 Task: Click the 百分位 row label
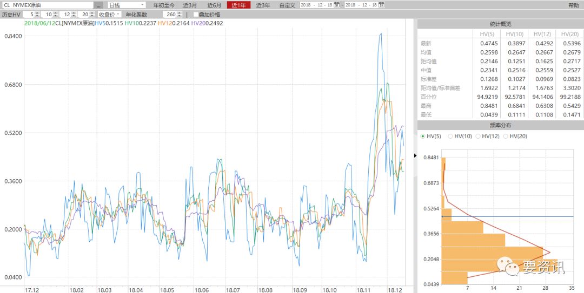(428, 97)
